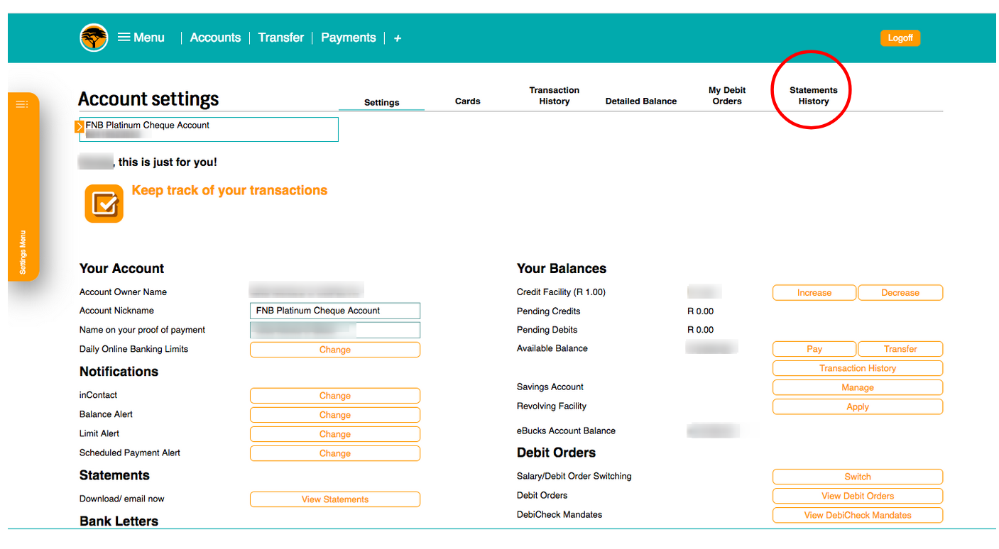
Task: Open the My Debit Orders tab
Action: 727,96
